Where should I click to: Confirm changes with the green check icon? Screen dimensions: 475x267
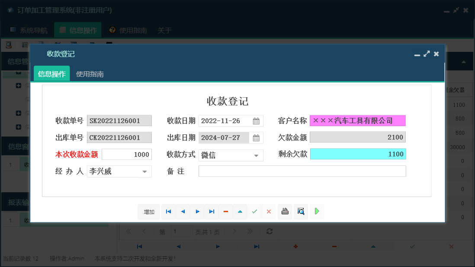click(254, 212)
